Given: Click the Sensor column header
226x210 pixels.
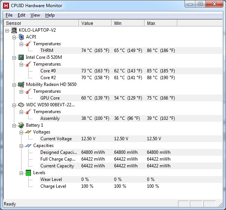Looking at the screenshot, I should click(x=42, y=23).
